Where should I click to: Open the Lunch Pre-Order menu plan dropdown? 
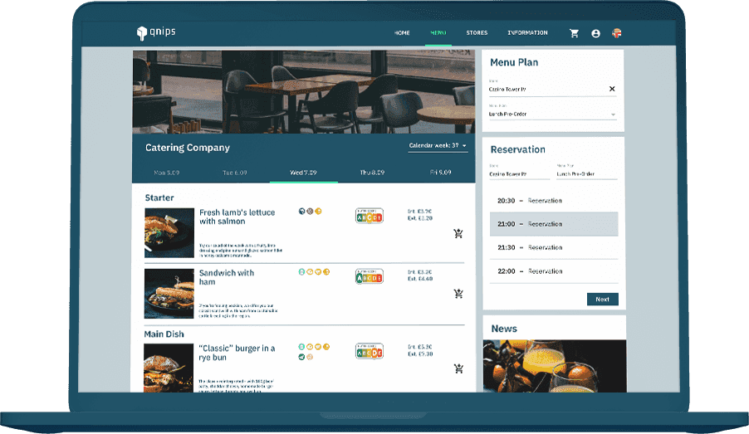coord(552,114)
